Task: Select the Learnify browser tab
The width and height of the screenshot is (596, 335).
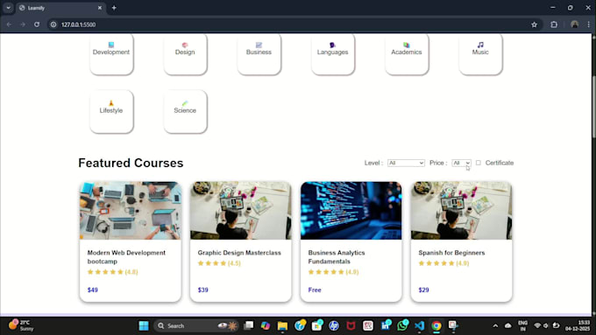Action: coord(60,8)
